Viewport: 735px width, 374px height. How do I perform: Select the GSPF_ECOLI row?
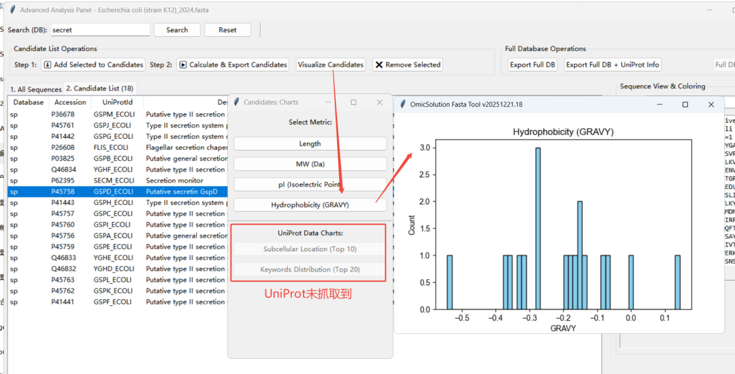point(118,302)
